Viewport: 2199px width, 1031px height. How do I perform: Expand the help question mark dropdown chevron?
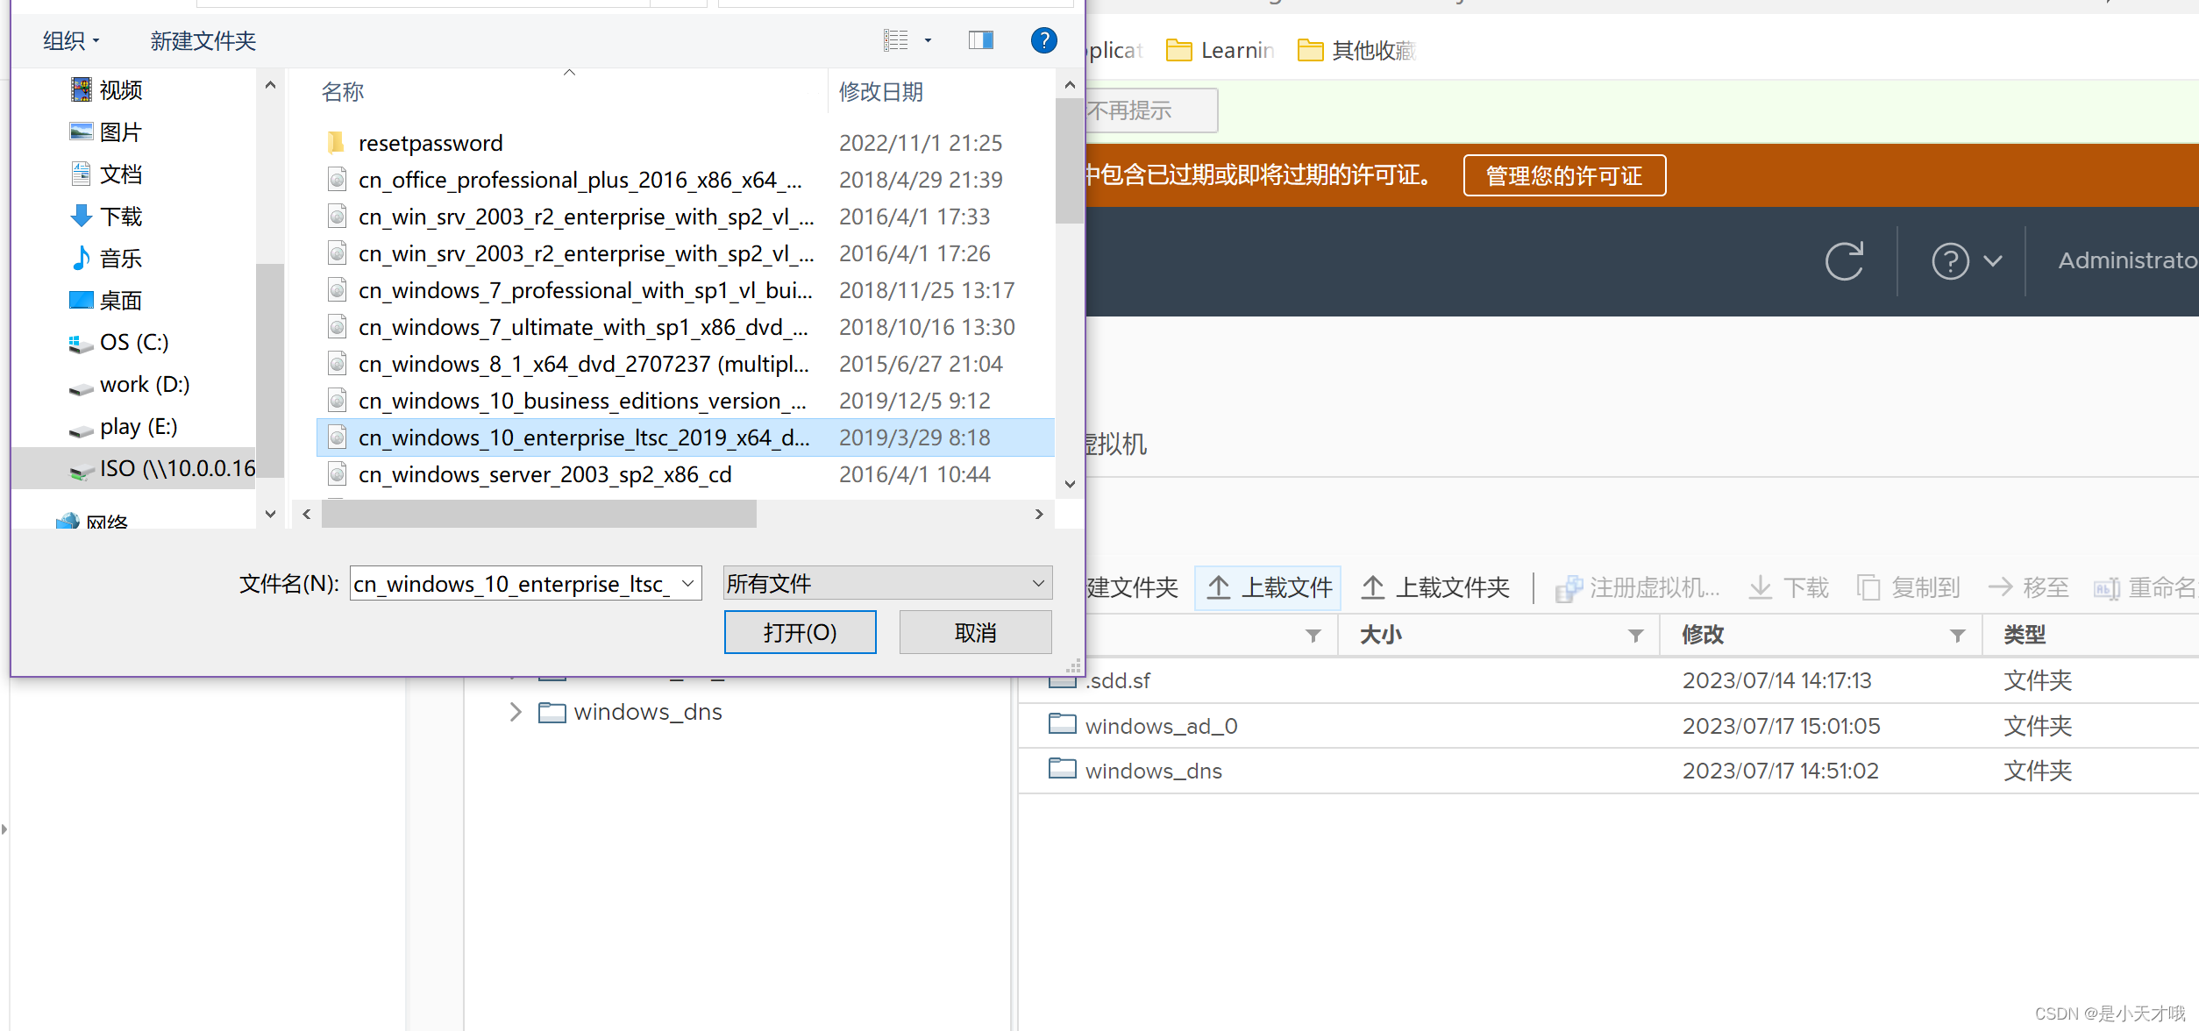(1992, 260)
